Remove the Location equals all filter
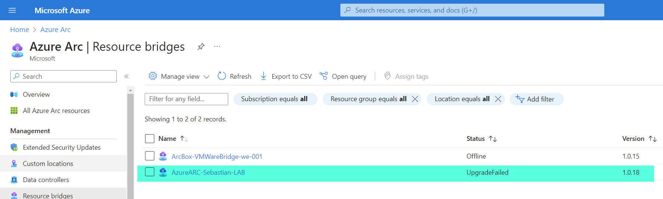Viewport: 663px width, 199px height. [498, 99]
